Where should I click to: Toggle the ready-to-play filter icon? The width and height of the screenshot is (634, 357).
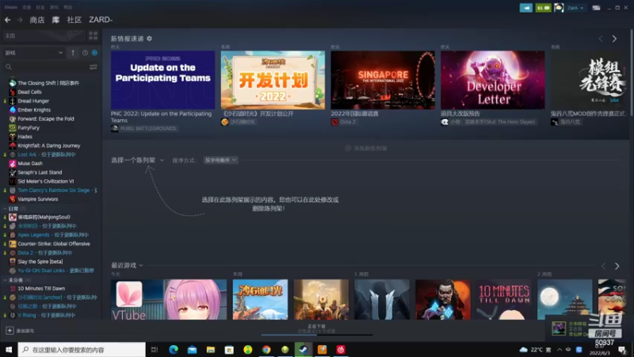tap(94, 52)
